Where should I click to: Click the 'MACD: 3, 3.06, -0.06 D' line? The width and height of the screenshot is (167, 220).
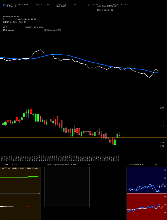click(x=14, y=22)
